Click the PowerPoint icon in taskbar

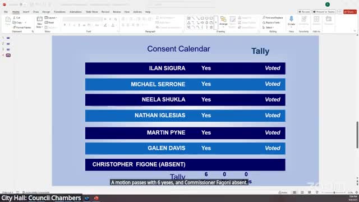point(96,198)
